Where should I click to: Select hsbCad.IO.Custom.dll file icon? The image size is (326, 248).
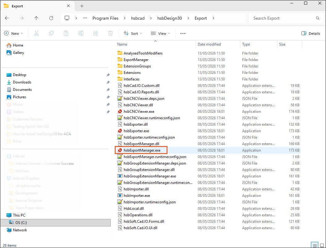tap(120, 86)
